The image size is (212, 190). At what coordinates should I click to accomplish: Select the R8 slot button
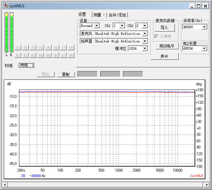[x=71, y=55]
